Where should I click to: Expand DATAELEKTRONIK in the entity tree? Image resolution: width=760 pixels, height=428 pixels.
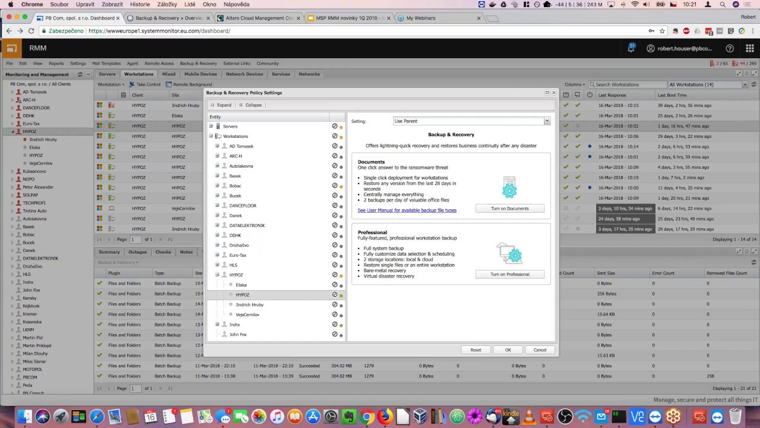coord(217,225)
